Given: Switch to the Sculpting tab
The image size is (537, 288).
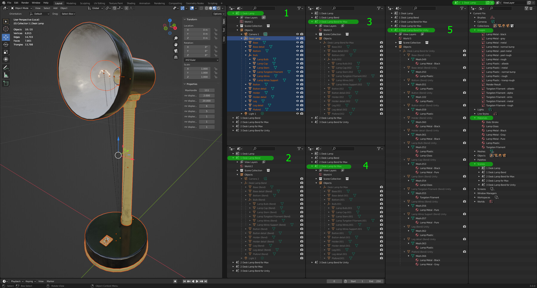Looking at the screenshot, I should coord(85,3).
